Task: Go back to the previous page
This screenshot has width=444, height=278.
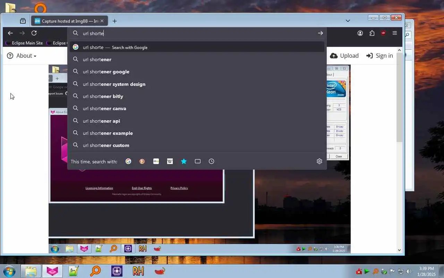Action: coord(10,33)
